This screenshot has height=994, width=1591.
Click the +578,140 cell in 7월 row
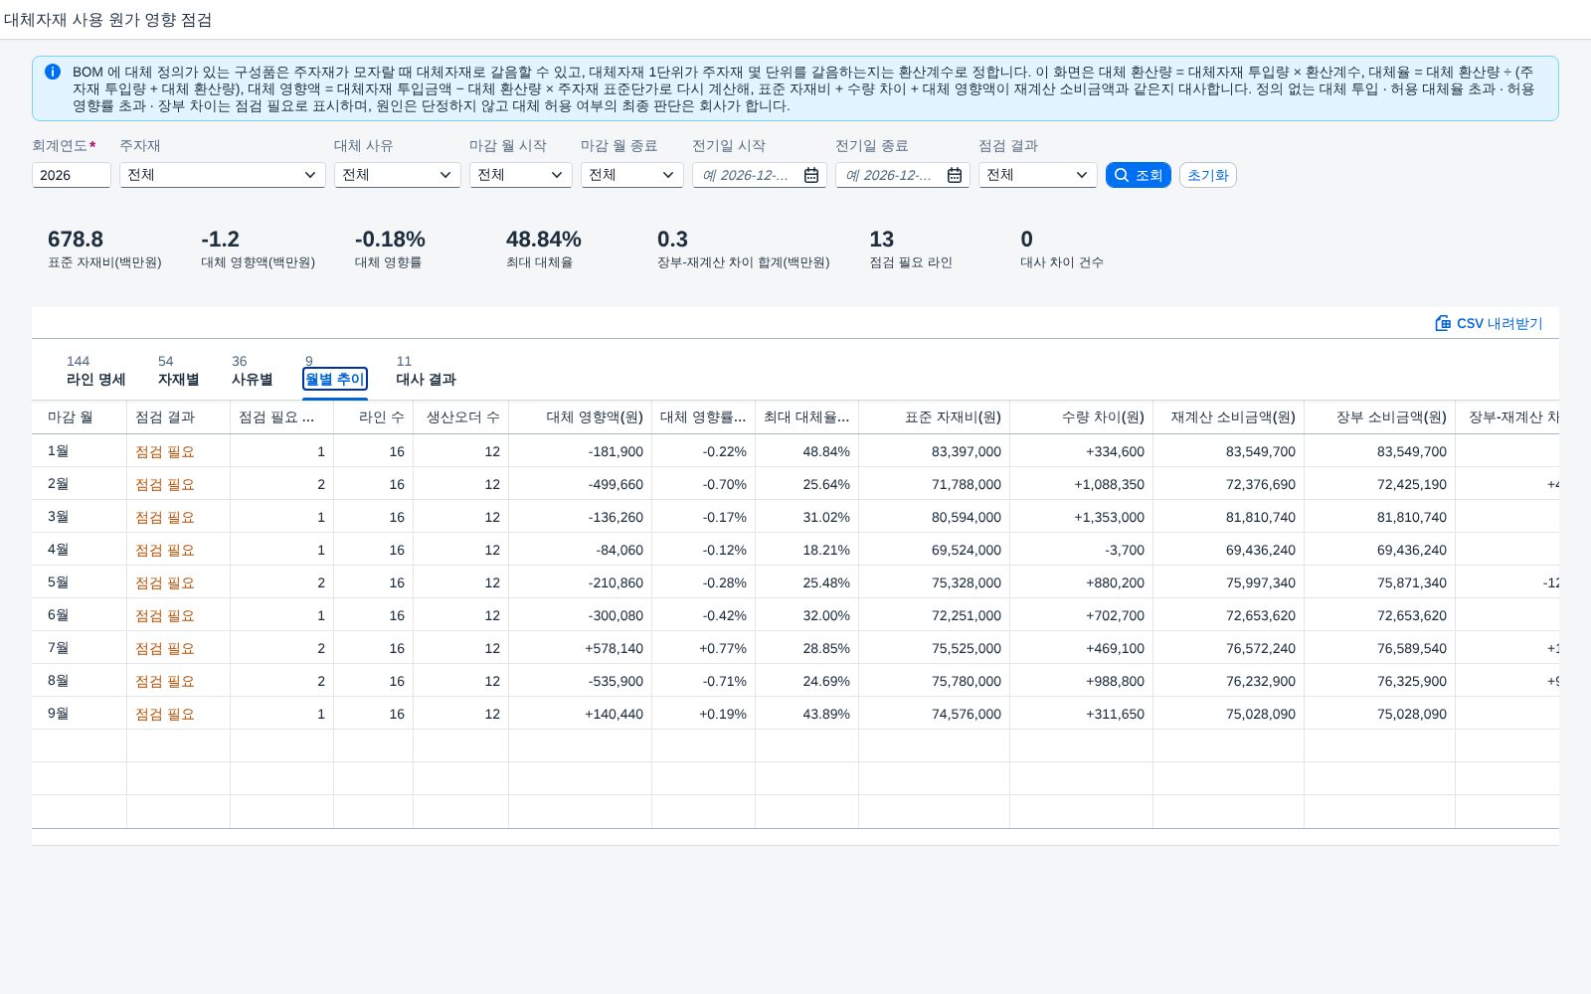(x=581, y=648)
